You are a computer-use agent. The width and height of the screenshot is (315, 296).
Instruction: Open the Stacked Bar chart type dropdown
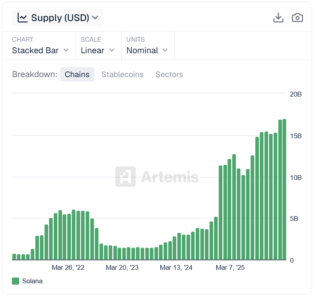click(40, 50)
